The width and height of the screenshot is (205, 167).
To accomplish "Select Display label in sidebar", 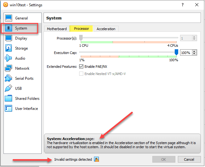I will coord(21,38).
